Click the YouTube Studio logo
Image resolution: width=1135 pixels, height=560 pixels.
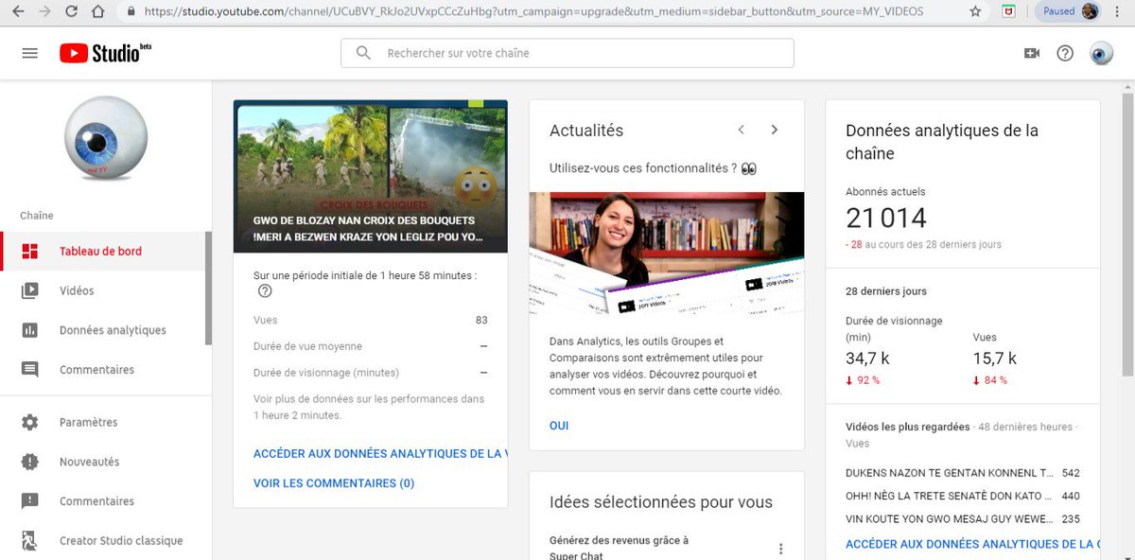pos(105,53)
